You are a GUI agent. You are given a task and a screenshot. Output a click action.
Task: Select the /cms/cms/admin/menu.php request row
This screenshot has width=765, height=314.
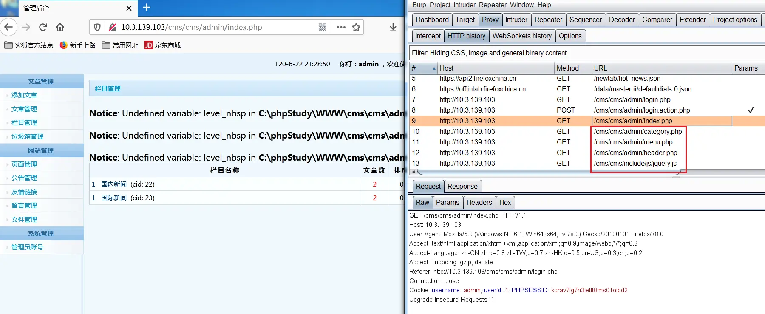(x=586, y=142)
